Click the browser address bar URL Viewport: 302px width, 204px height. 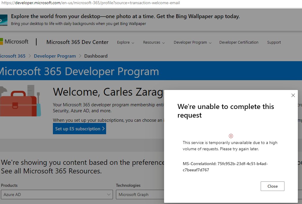click(x=91, y=3)
